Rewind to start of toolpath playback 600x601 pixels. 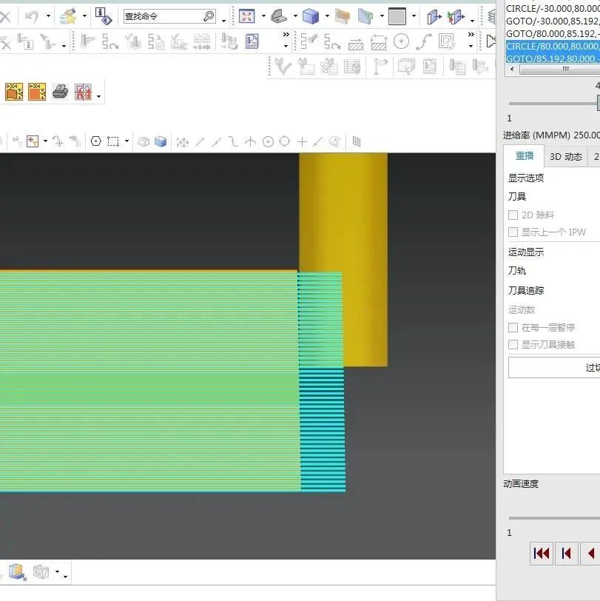click(542, 553)
